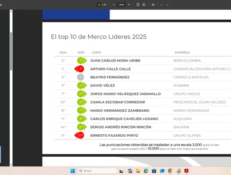Click the company BANCOLOMBIA
The image size is (231, 175).
pyautogui.click(x=187, y=60)
